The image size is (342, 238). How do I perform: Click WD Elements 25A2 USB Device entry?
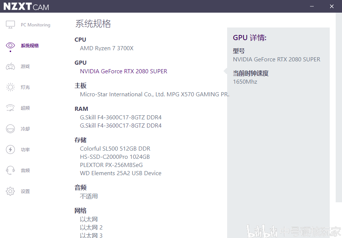click(120, 173)
